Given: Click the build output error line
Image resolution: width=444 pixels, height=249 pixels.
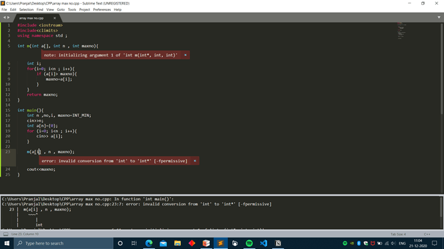Looking at the screenshot, I should [136, 204].
